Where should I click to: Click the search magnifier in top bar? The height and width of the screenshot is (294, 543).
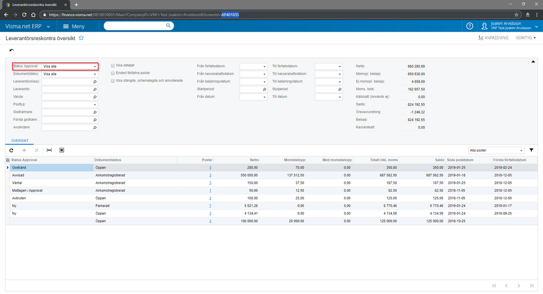(168, 26)
